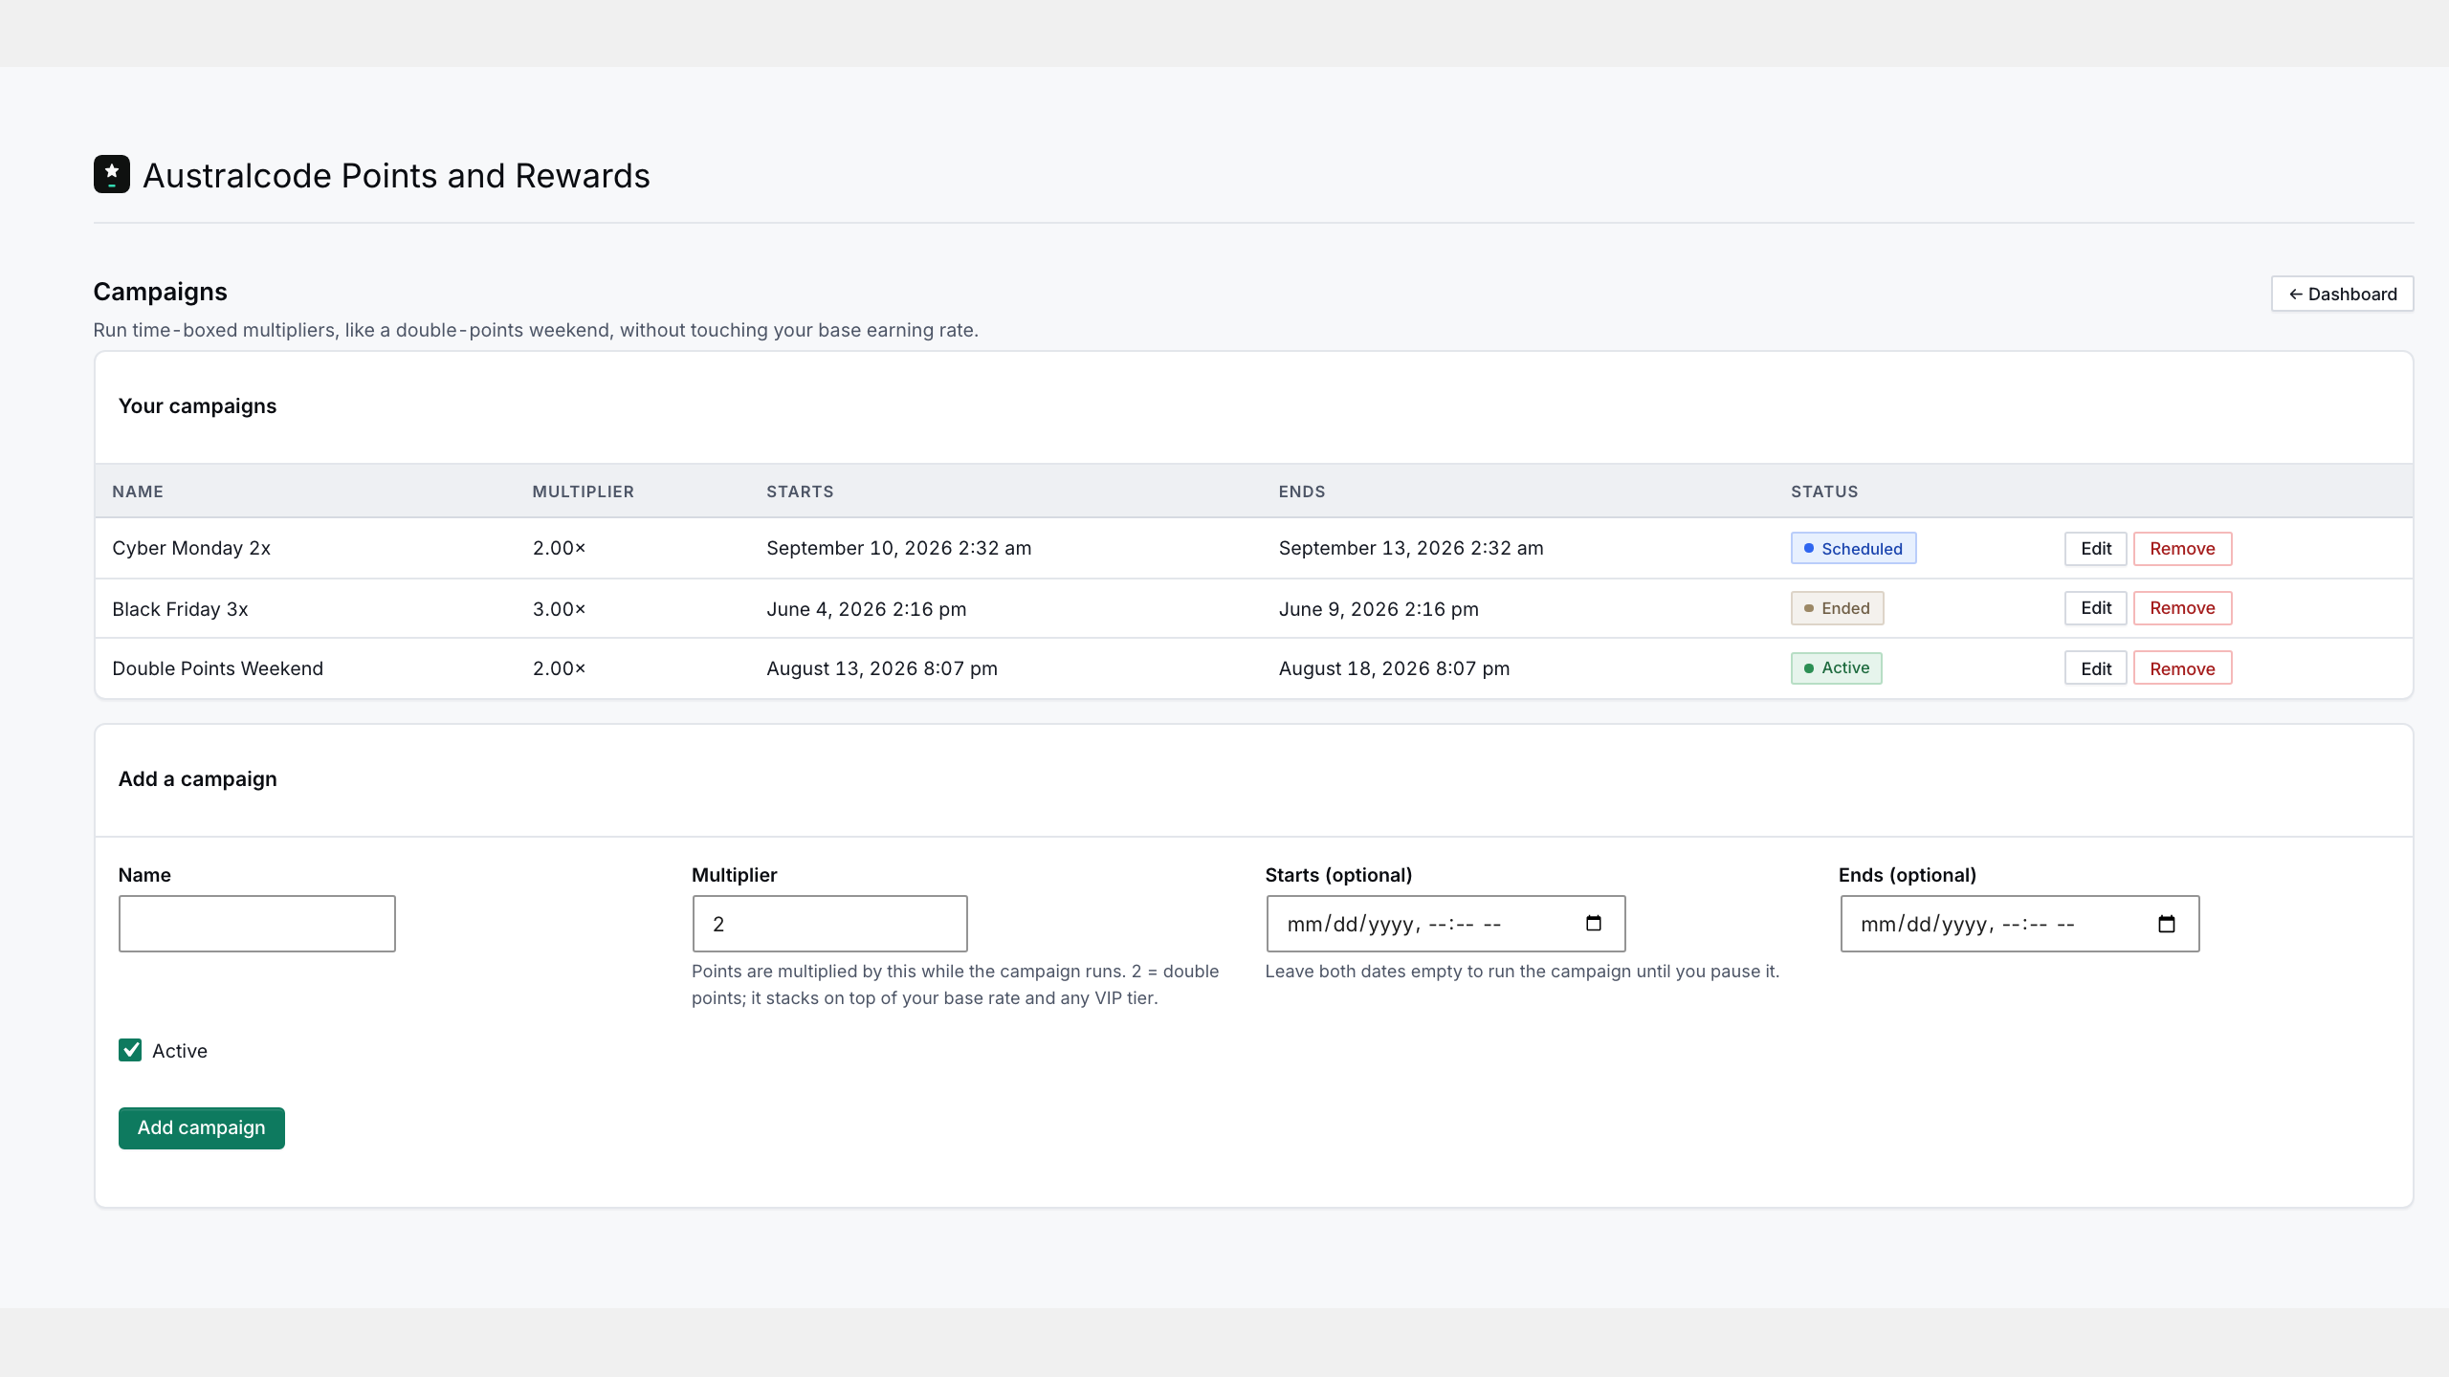Screen dimensions: 2449x1377
Task: Open calendar picker in Ends field
Action: click(x=2167, y=923)
